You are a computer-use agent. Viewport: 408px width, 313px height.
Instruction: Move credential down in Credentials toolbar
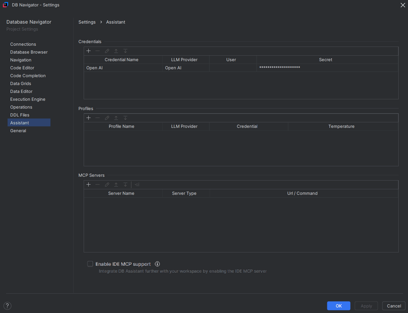click(x=125, y=51)
